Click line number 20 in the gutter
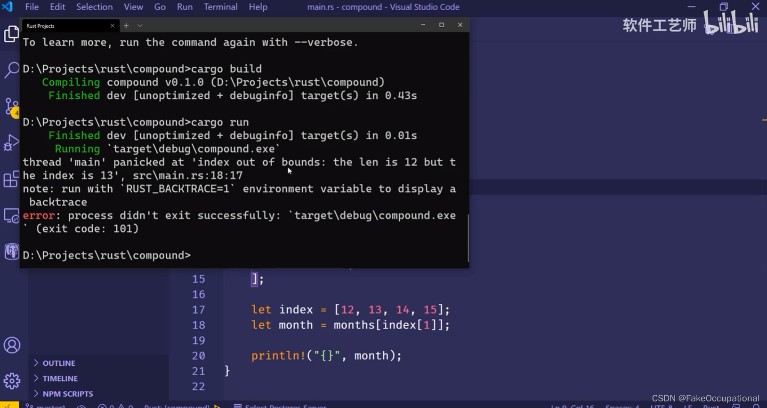 199,356
